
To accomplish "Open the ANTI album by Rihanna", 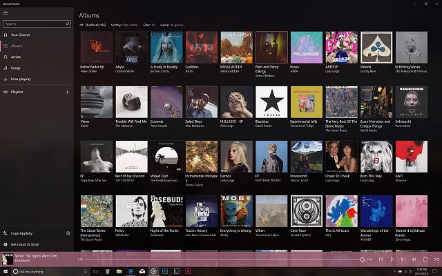I will click(x=412, y=157).
